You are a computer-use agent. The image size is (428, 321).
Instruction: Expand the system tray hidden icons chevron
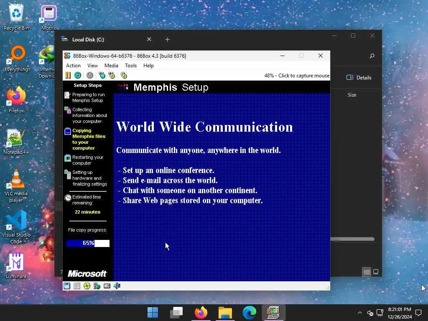[x=360, y=313]
